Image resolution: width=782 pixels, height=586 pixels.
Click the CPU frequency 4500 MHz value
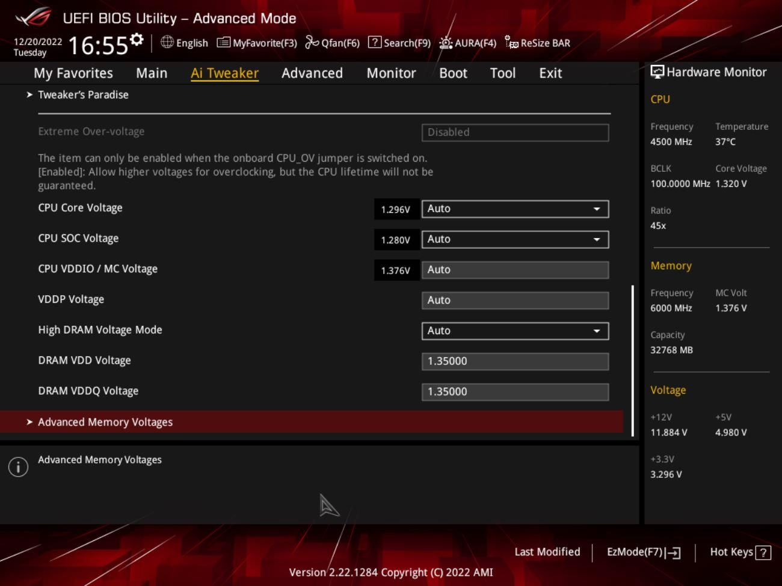pyautogui.click(x=671, y=142)
